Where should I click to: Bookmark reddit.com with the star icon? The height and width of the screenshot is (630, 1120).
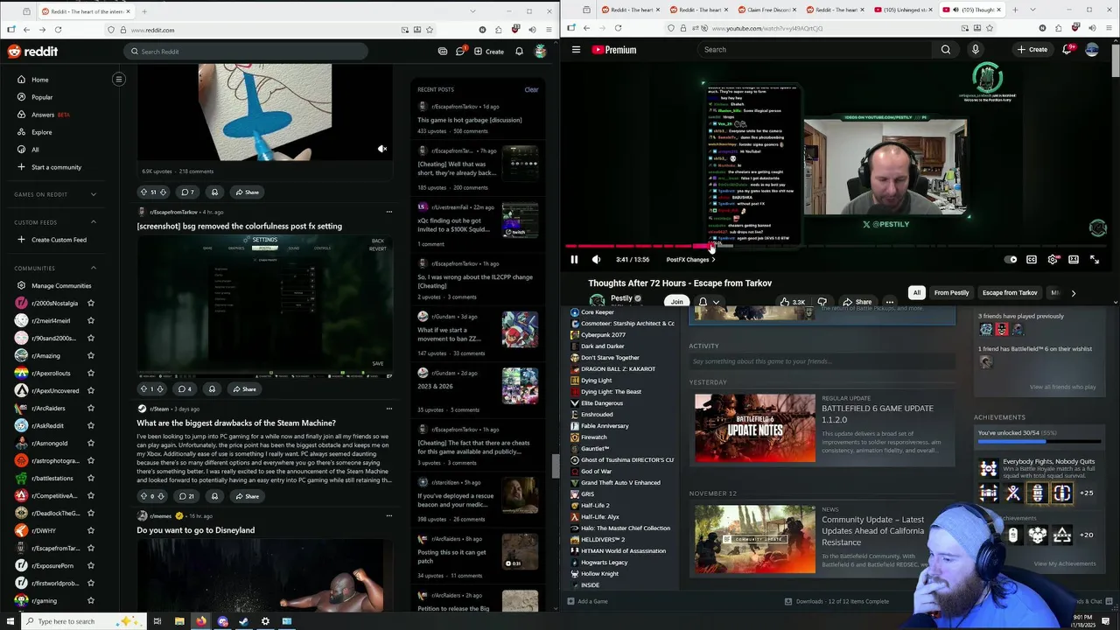coord(429,30)
